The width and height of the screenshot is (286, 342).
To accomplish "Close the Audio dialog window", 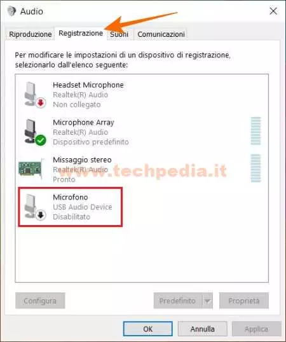I will [x=273, y=11].
